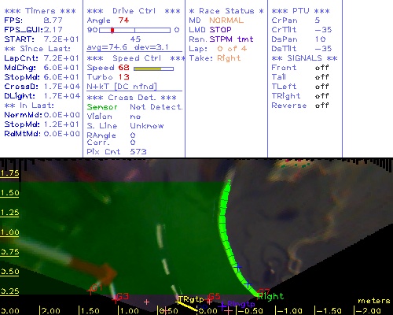The image size is (393, 315).
Task: Toggle the Front signal off value
Action: (x=321, y=68)
